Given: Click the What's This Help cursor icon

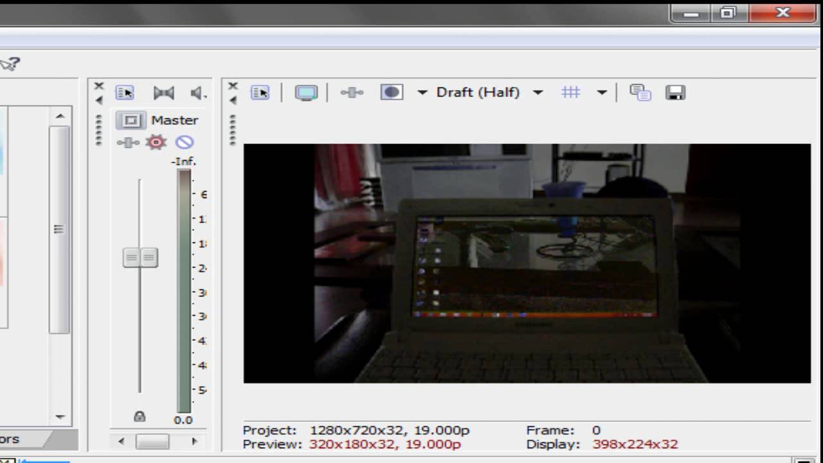Looking at the screenshot, I should 10,63.
